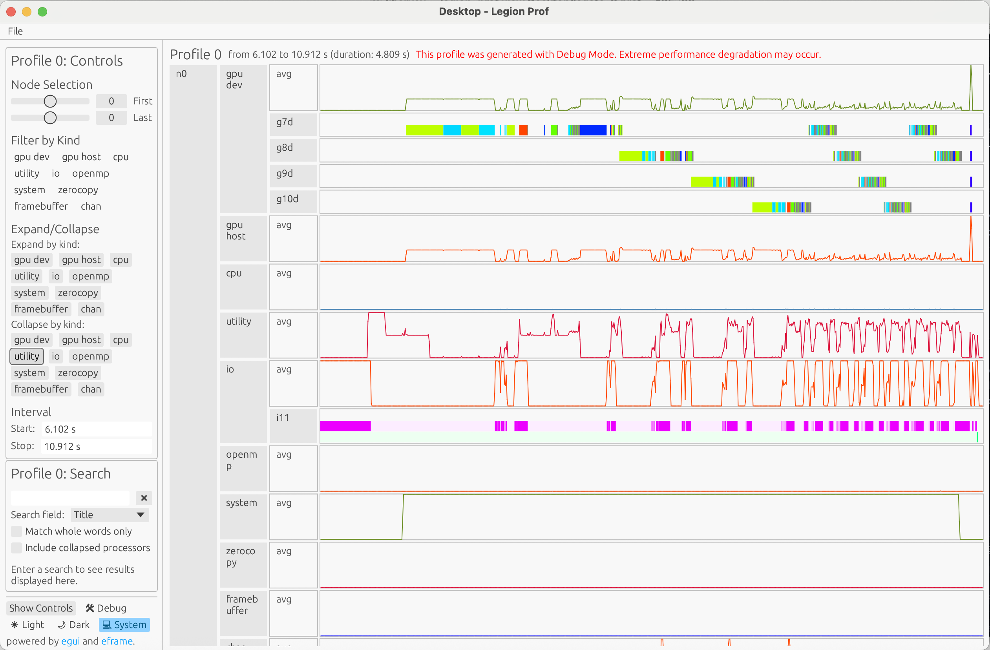
Task: Switch to Dark theme
Action: click(74, 624)
